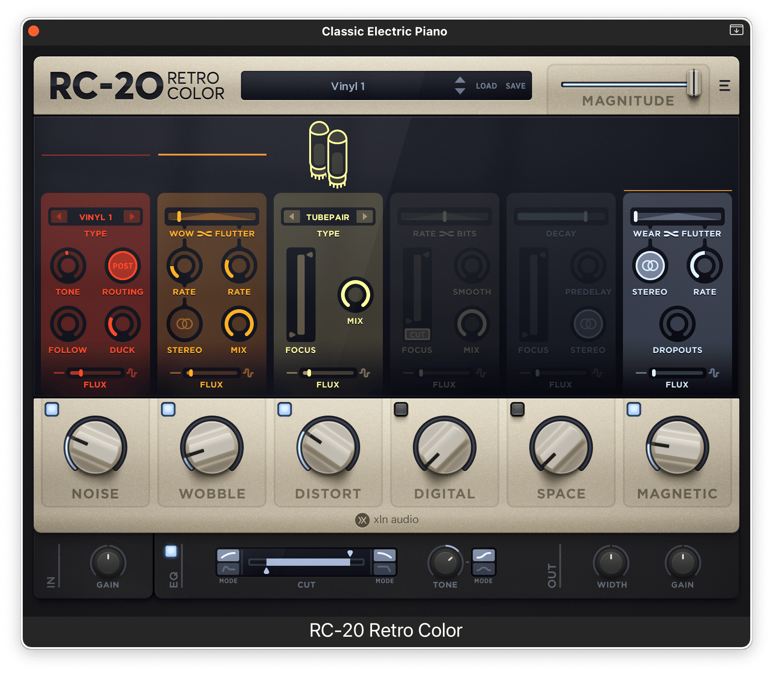Click the Magnetic Stereo knob

650,266
